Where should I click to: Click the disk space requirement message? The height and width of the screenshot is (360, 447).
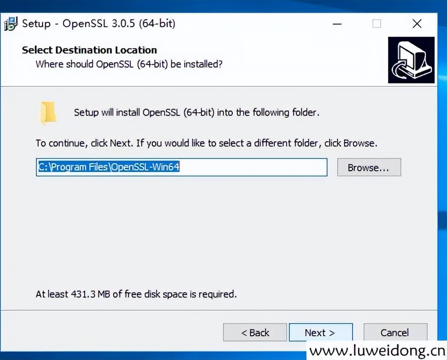136,294
